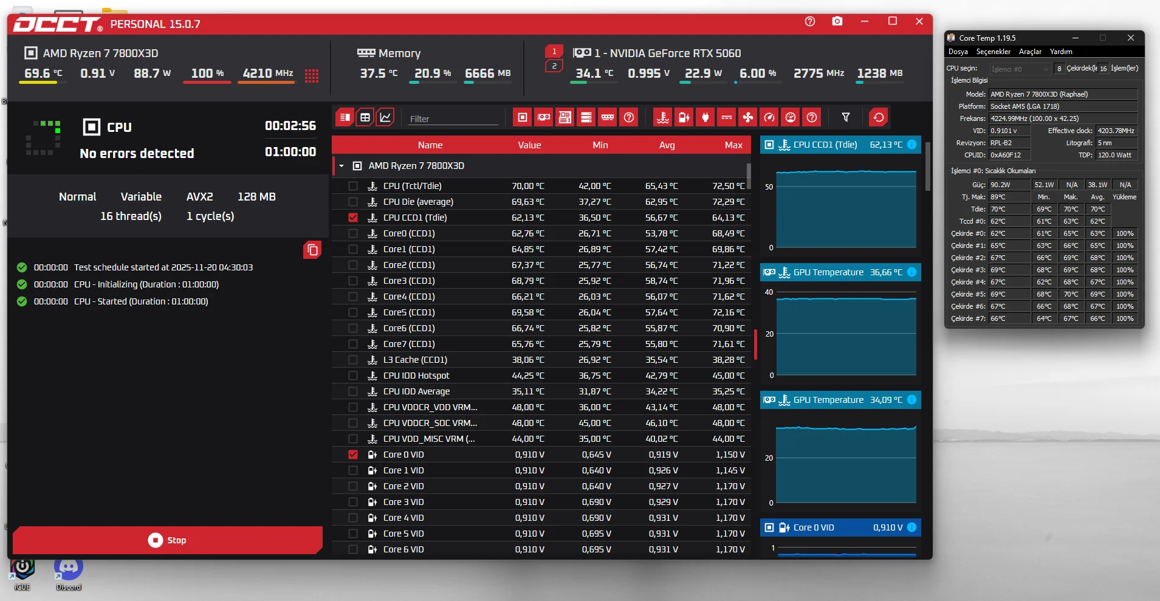Click the graph panel vertical scrollbar
The image size is (1160, 601).
[x=928, y=167]
